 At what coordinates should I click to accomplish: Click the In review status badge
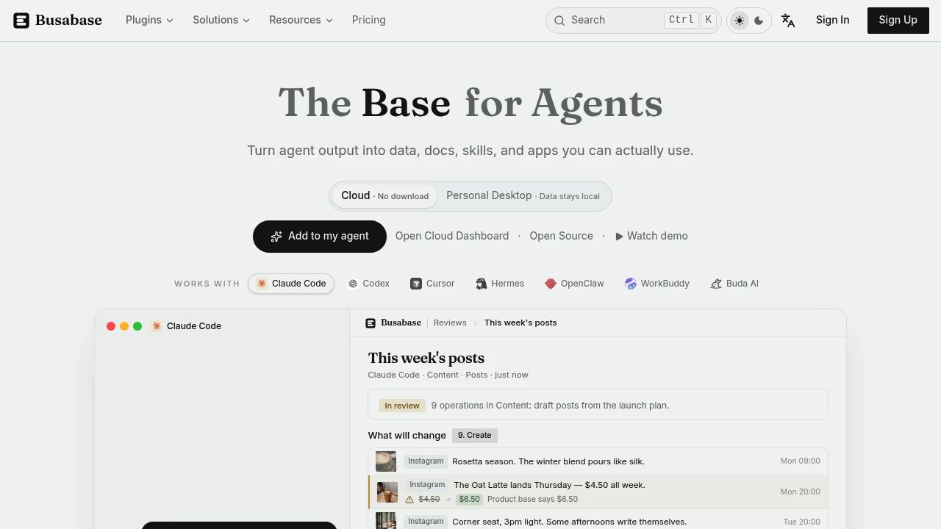pos(402,406)
